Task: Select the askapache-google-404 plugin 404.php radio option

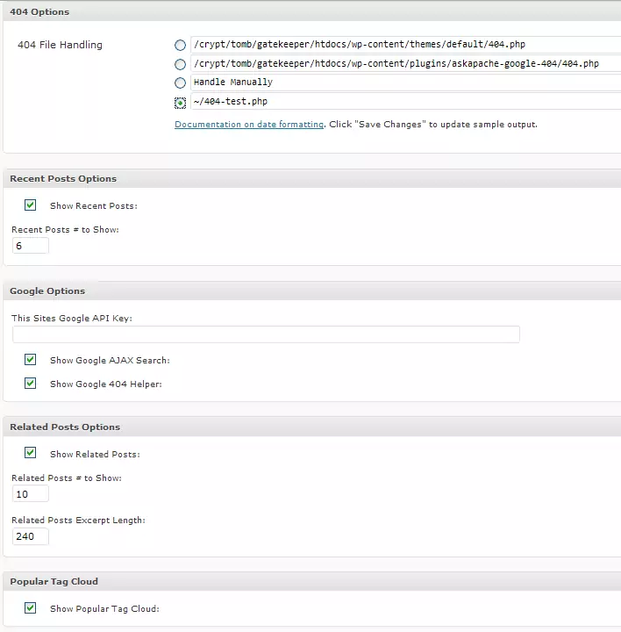Action: (x=180, y=64)
